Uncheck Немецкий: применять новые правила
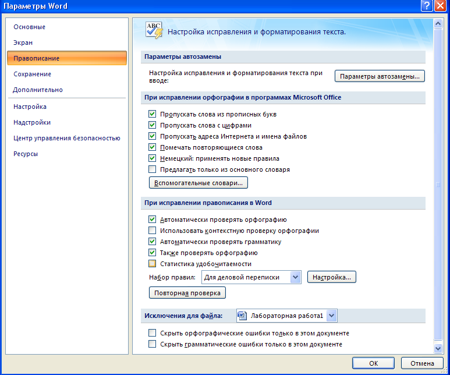This screenshot has width=450, height=375. pyautogui.click(x=152, y=158)
